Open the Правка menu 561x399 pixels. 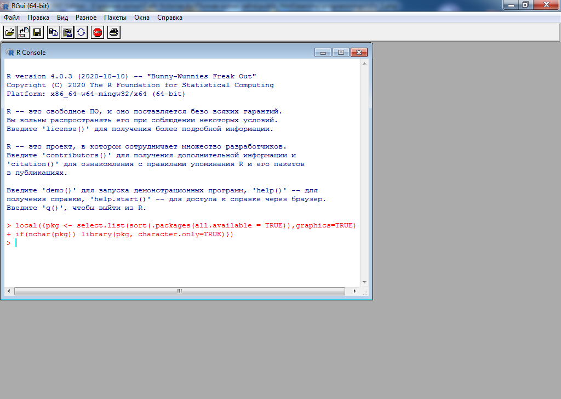pos(38,18)
